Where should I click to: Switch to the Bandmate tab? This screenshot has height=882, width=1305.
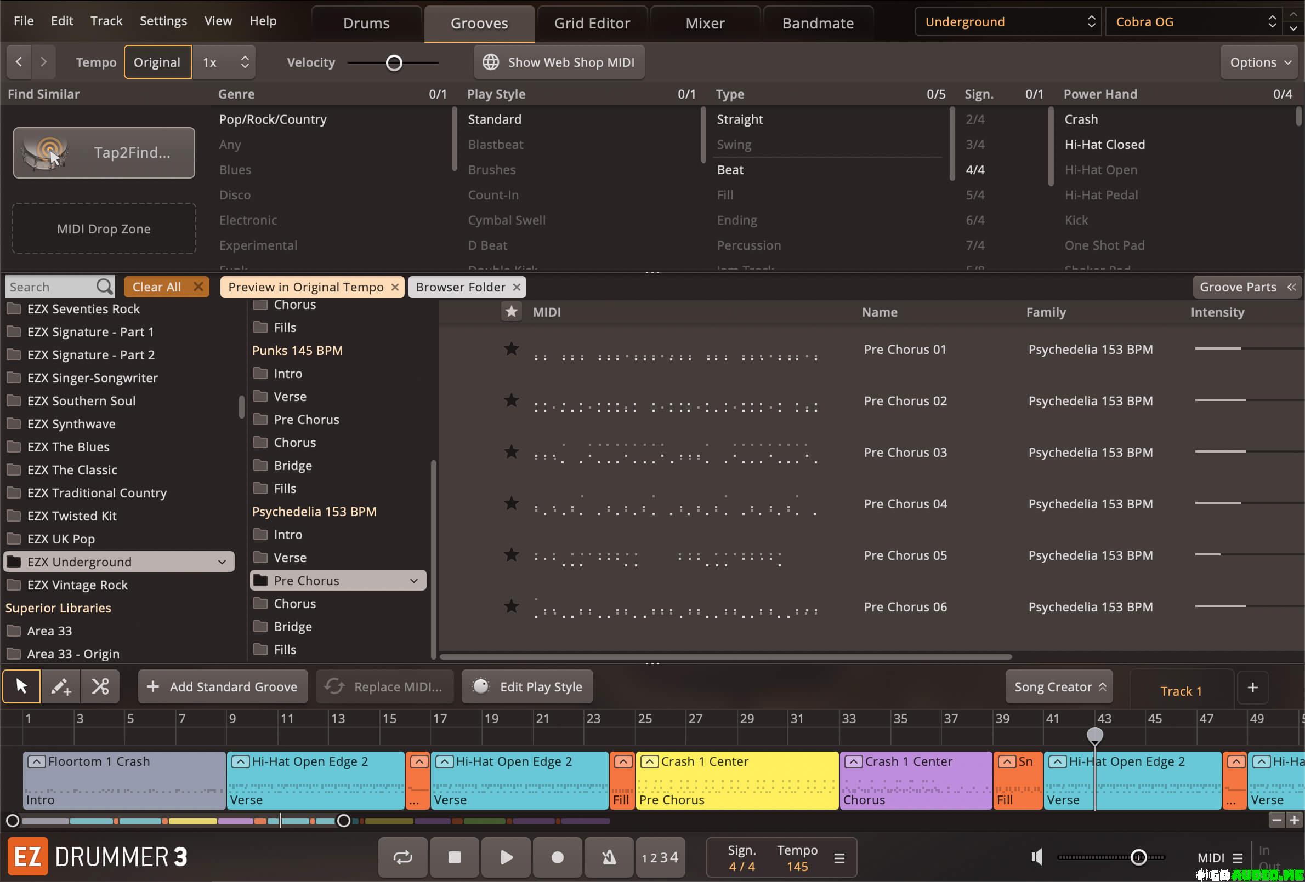818,23
